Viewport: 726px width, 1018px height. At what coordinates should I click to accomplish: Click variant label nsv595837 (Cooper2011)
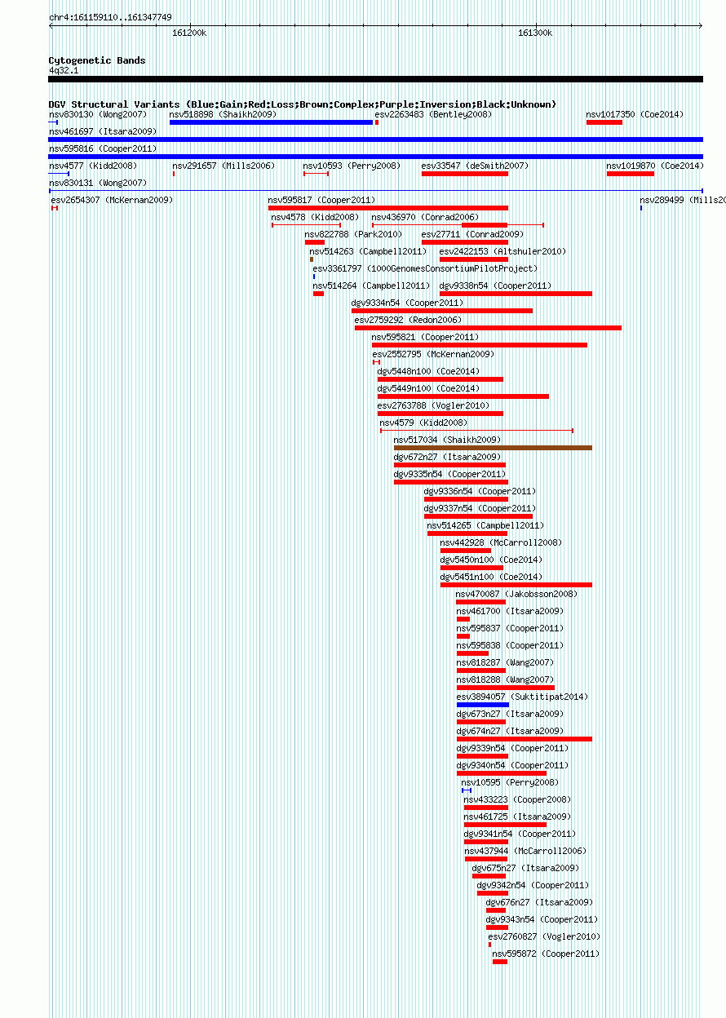(510, 628)
